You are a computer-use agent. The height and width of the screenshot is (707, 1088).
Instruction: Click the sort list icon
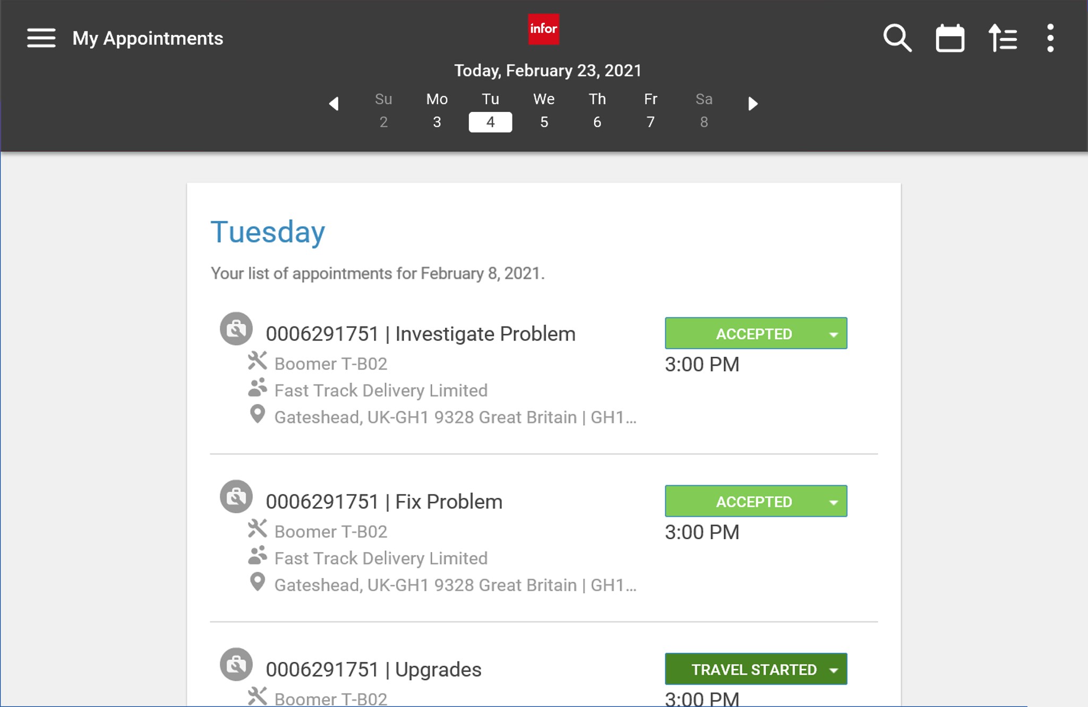pos(1002,38)
